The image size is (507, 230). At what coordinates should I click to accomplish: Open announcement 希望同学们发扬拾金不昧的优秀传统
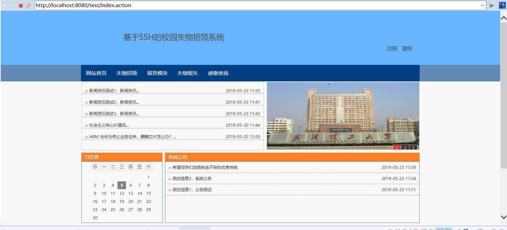(205, 168)
